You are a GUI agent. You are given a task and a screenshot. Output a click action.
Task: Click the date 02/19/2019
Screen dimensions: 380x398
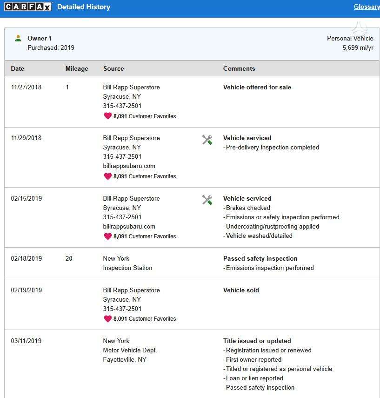27,290
